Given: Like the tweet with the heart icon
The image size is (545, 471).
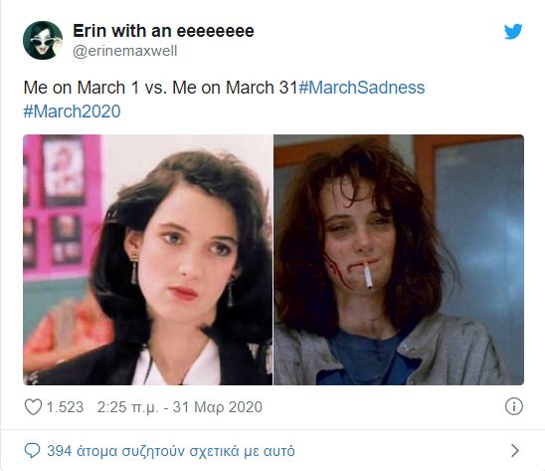Looking at the screenshot, I should [x=33, y=406].
